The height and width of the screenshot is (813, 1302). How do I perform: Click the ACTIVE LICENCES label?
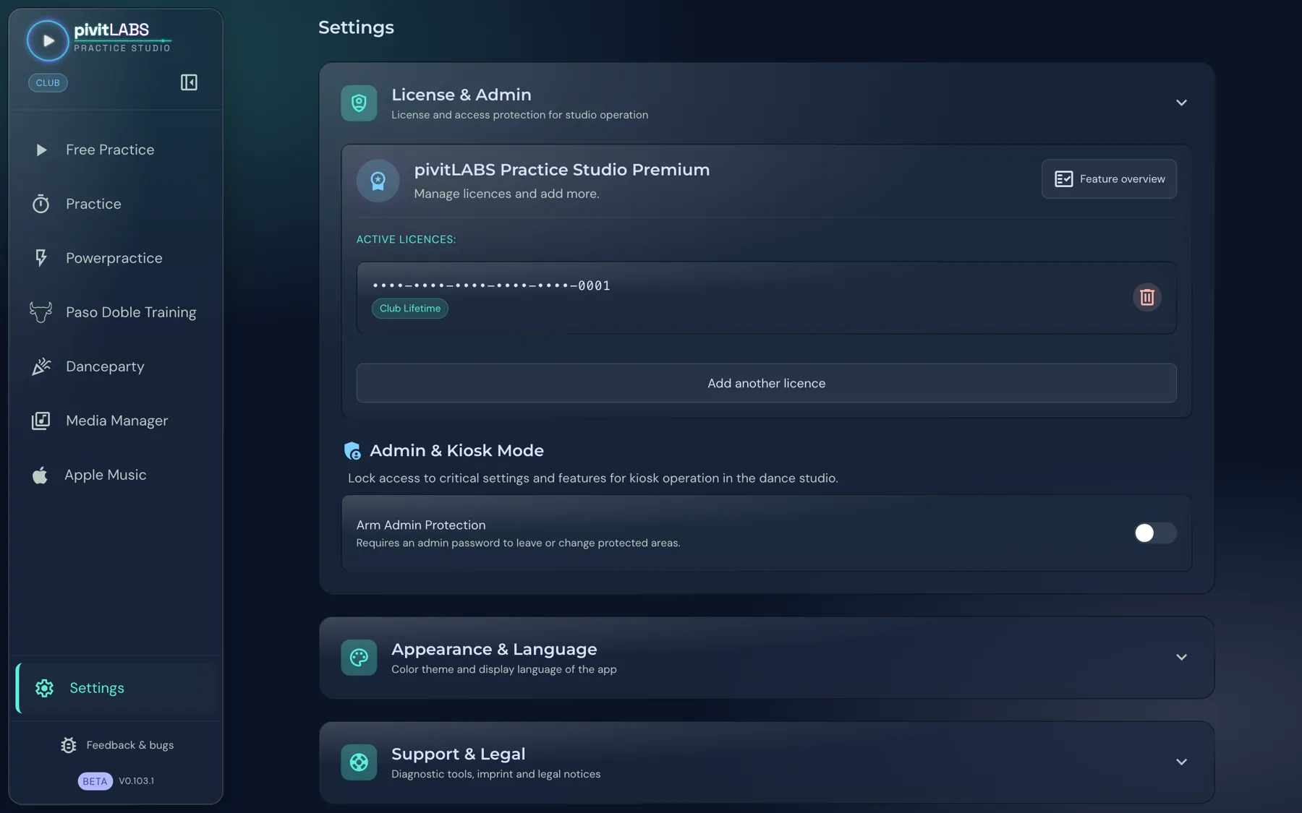[x=406, y=239]
